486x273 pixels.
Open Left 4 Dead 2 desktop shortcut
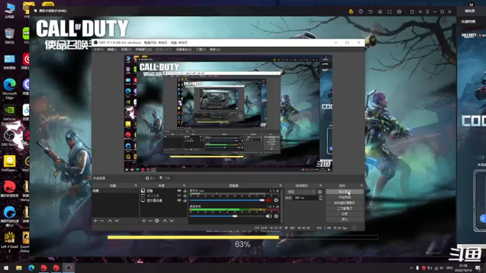click(x=10, y=242)
